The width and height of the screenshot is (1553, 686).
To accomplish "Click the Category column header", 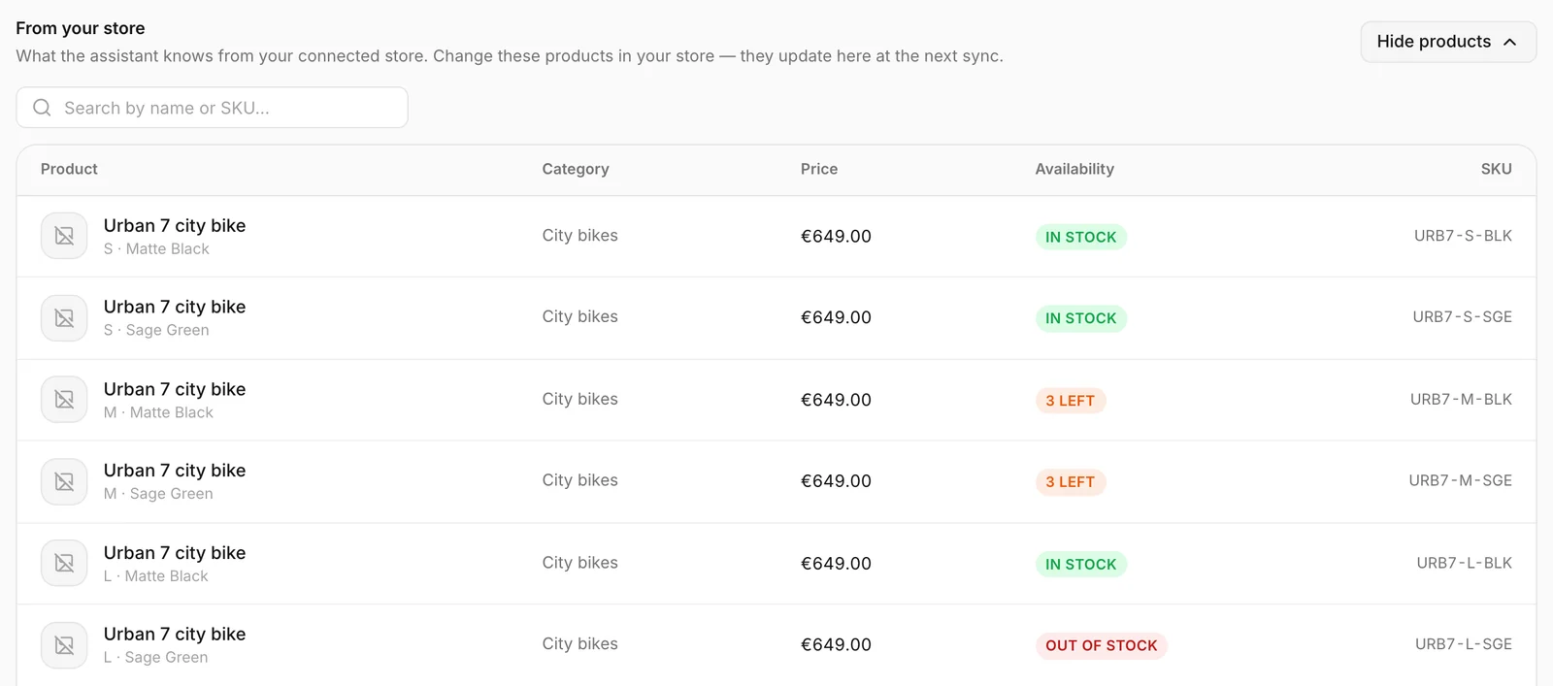I will 576,169.
